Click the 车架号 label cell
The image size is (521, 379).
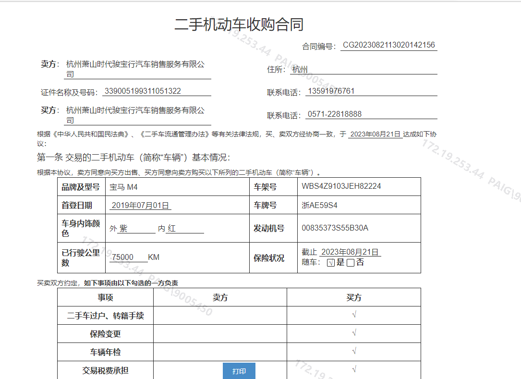tap(273, 187)
